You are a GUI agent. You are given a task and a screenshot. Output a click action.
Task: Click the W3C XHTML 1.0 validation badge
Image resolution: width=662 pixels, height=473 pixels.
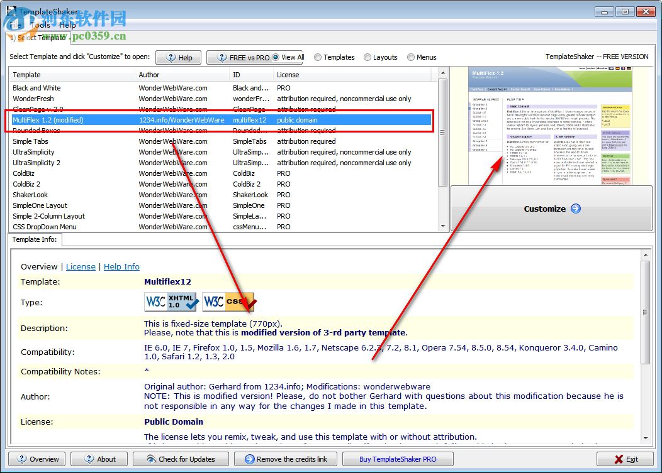[x=171, y=302]
